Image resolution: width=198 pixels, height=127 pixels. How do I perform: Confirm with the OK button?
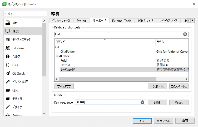[x=142, y=121]
